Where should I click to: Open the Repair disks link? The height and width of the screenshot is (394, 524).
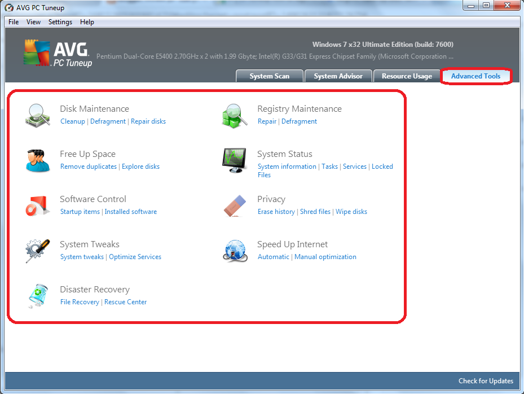(148, 121)
